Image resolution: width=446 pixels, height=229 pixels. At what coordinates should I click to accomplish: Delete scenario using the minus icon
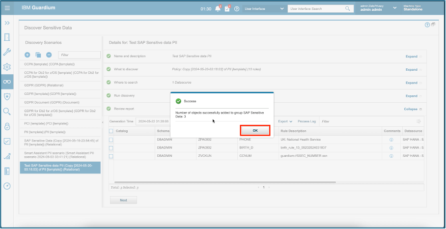click(x=49, y=55)
